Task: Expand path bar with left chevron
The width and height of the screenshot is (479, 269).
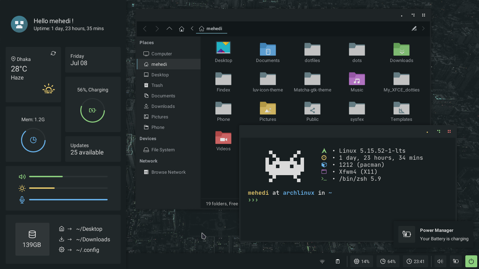Action: (192, 29)
